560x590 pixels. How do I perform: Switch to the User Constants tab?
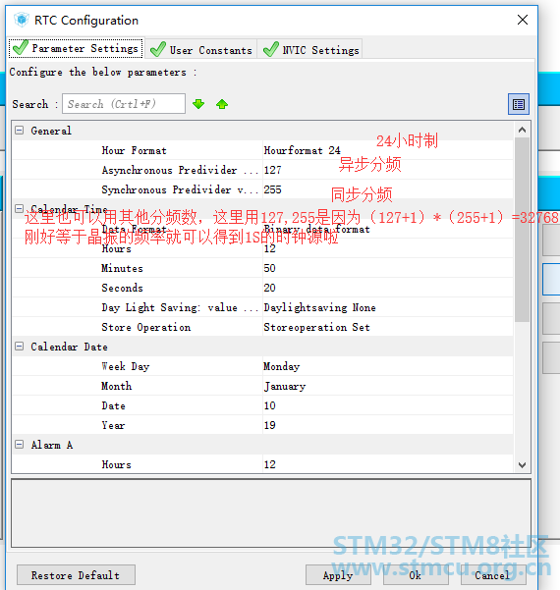[201, 49]
